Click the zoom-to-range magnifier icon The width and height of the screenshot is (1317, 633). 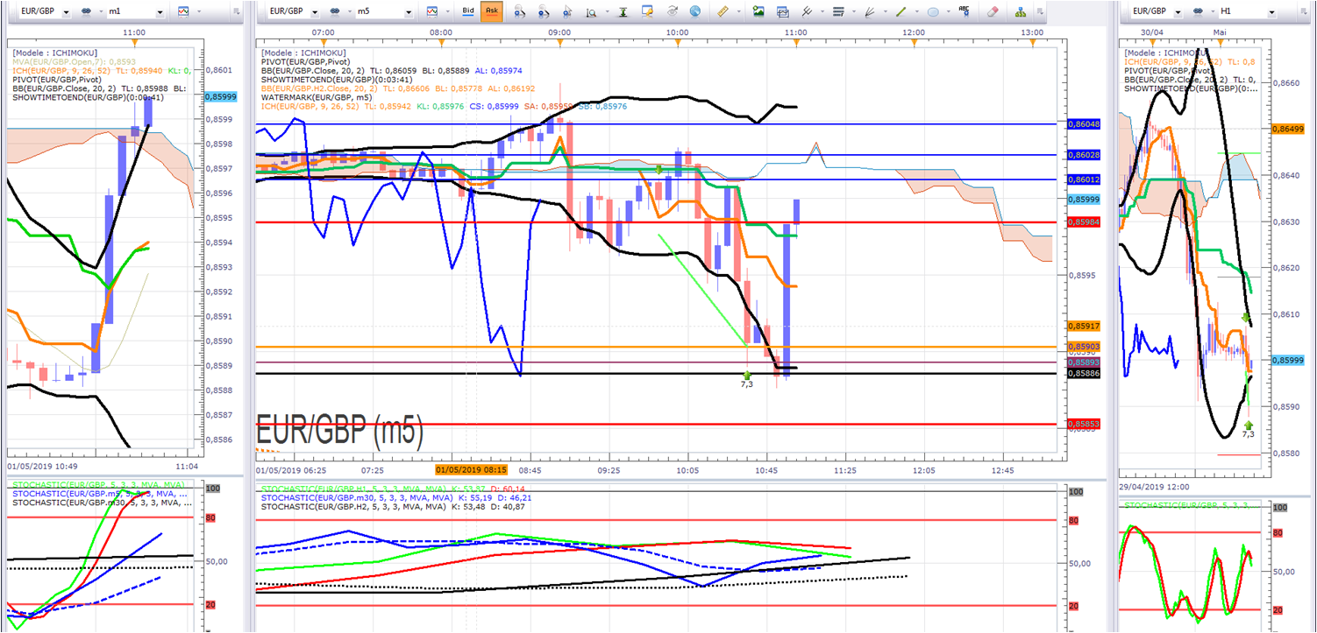click(592, 12)
